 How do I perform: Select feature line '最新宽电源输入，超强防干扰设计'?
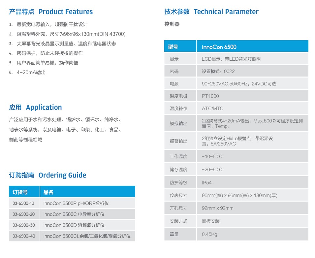[x=52, y=24]
